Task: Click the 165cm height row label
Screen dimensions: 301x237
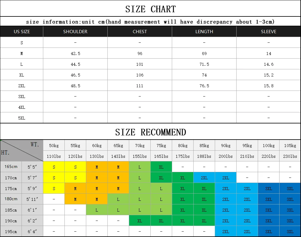Action: [11, 166]
